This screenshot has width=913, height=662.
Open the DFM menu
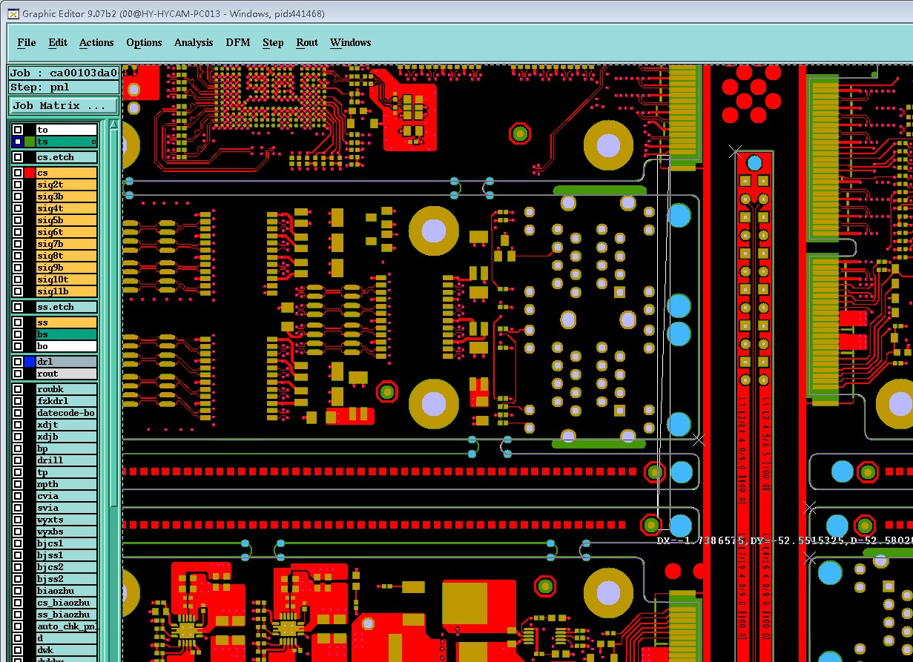(x=238, y=42)
